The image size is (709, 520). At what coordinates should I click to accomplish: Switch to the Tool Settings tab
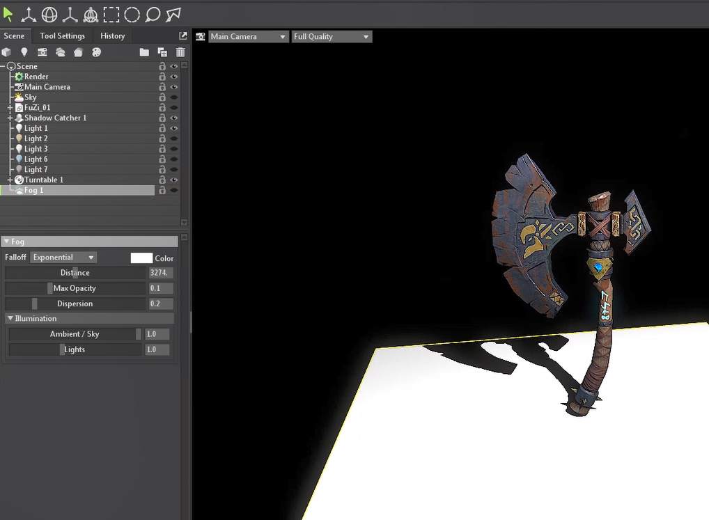click(x=62, y=36)
